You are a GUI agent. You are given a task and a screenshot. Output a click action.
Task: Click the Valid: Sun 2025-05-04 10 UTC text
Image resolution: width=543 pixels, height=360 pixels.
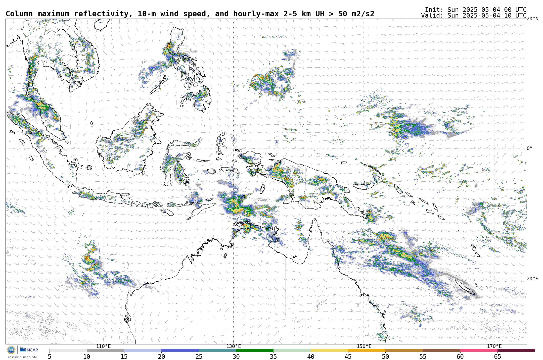click(x=474, y=16)
